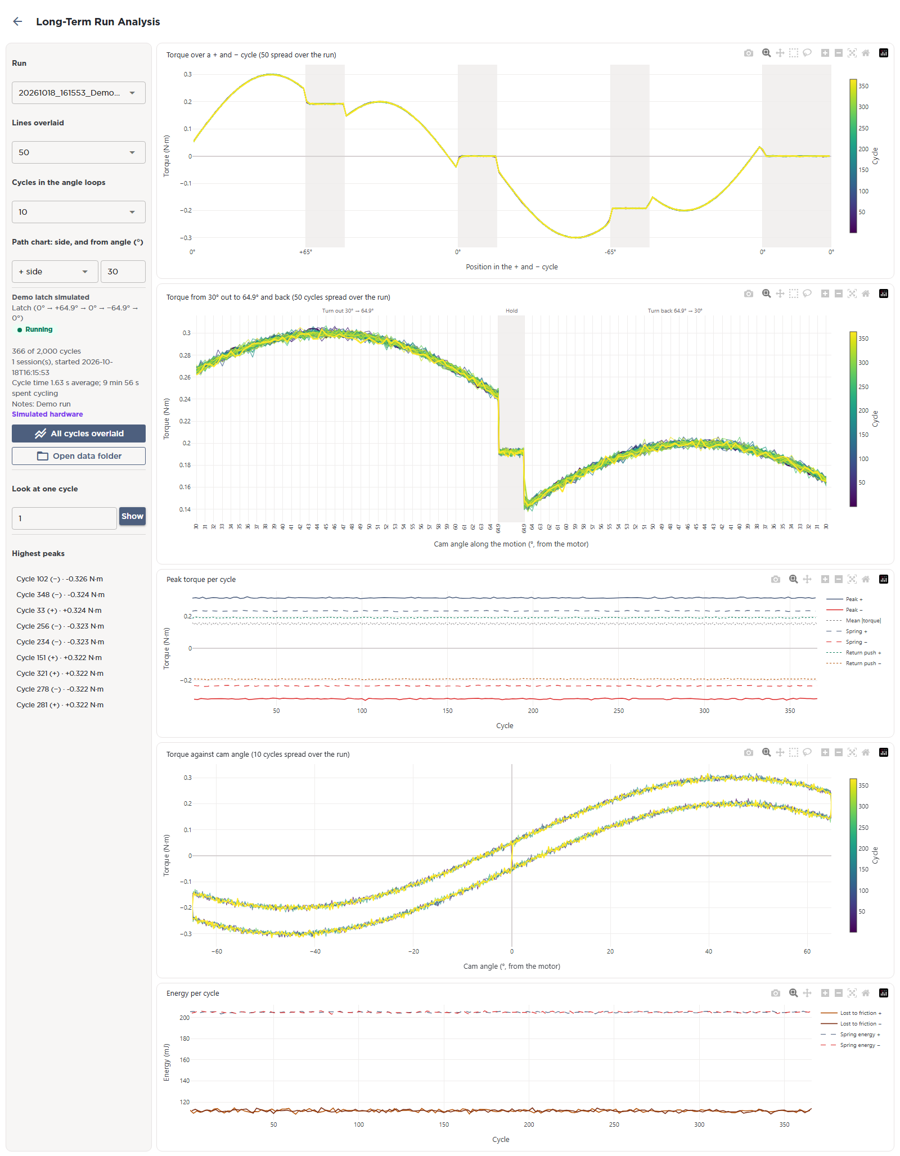
Task: Download Peak torque per cycle chart image
Action: (776, 579)
